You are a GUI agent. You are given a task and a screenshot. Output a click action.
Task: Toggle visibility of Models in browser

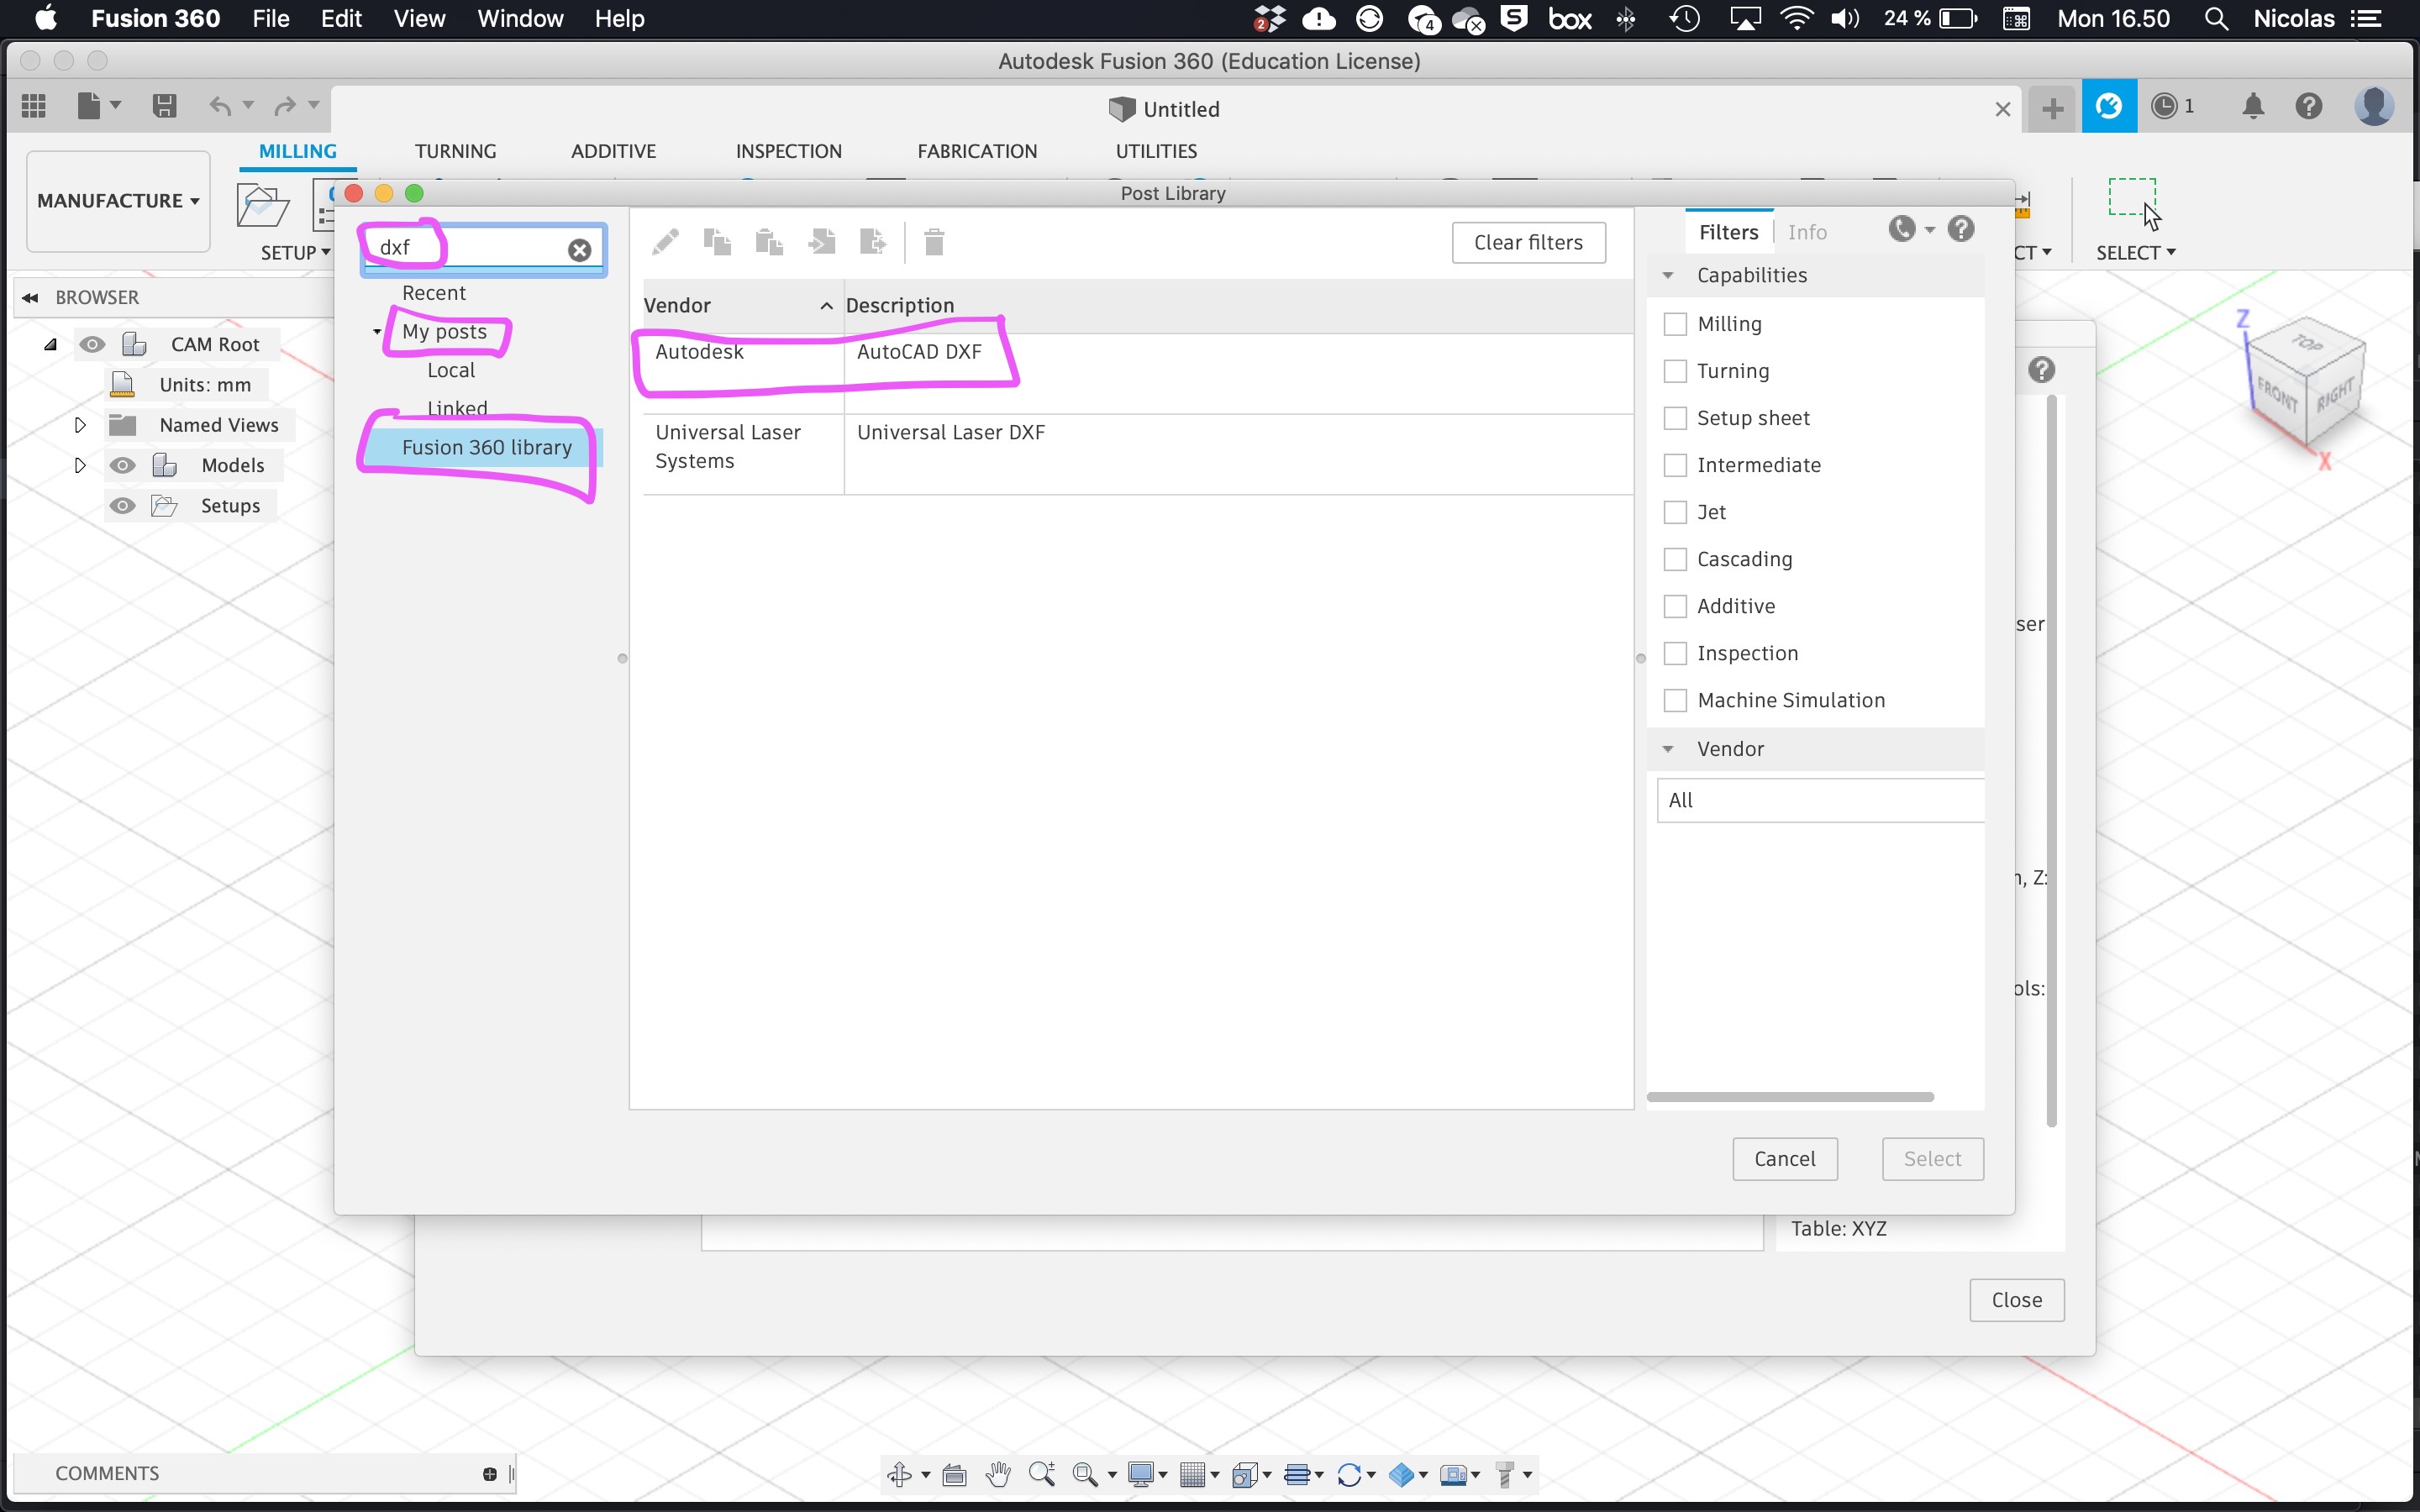point(123,465)
